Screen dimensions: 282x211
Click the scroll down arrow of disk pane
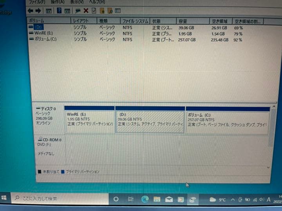click(x=268, y=168)
